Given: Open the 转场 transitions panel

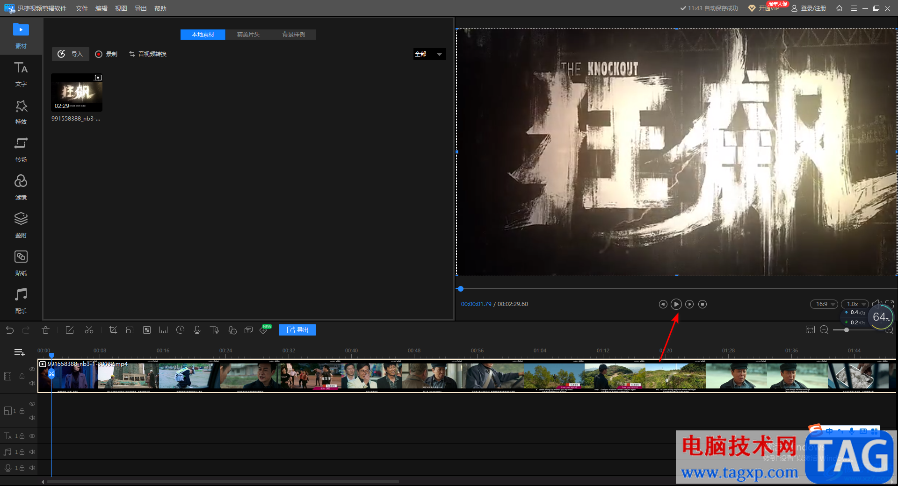Looking at the screenshot, I should pos(21,150).
